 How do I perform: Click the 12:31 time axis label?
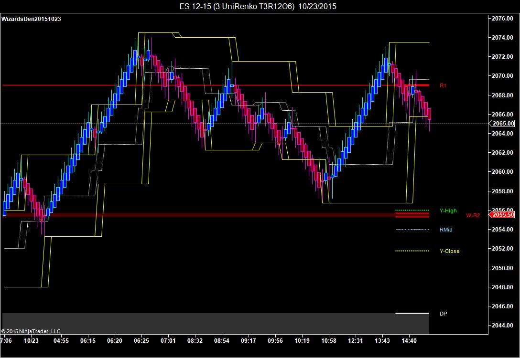coord(356,341)
